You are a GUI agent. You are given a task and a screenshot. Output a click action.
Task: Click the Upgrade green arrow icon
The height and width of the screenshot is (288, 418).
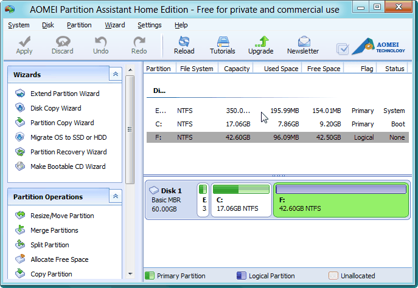pyautogui.click(x=261, y=41)
